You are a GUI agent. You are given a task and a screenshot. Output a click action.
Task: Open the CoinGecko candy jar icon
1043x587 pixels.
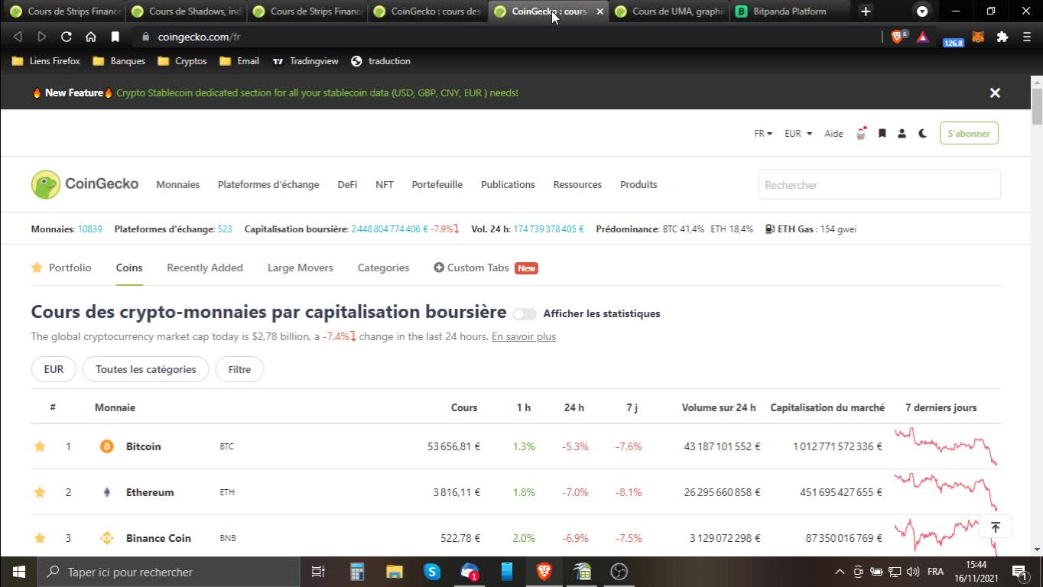point(861,133)
